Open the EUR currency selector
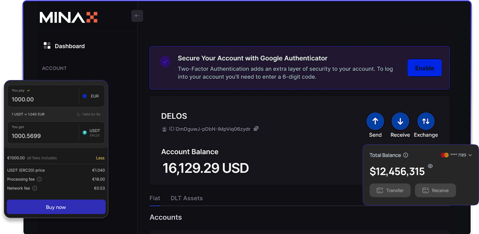Screen dimensions: 479x234 91,96
